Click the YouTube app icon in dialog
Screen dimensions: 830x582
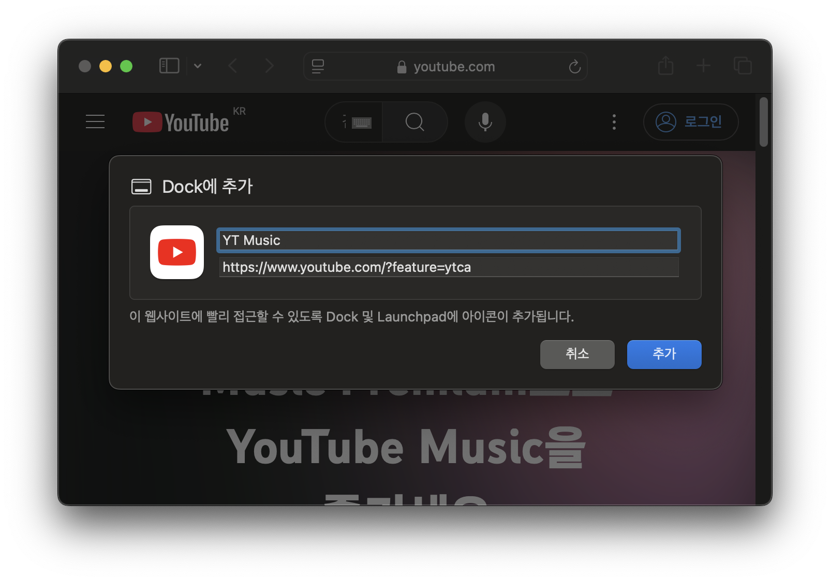point(177,252)
